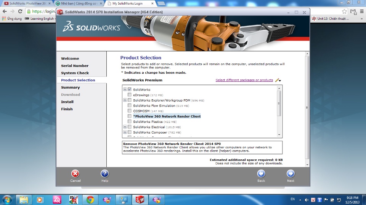The image size is (366, 205).
Task: Check SolidWorks Explorer/Workgroup PDM checkbox
Action: 130,100
